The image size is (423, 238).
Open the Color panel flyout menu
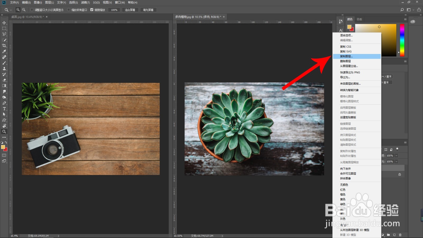pyautogui.click(x=405, y=19)
